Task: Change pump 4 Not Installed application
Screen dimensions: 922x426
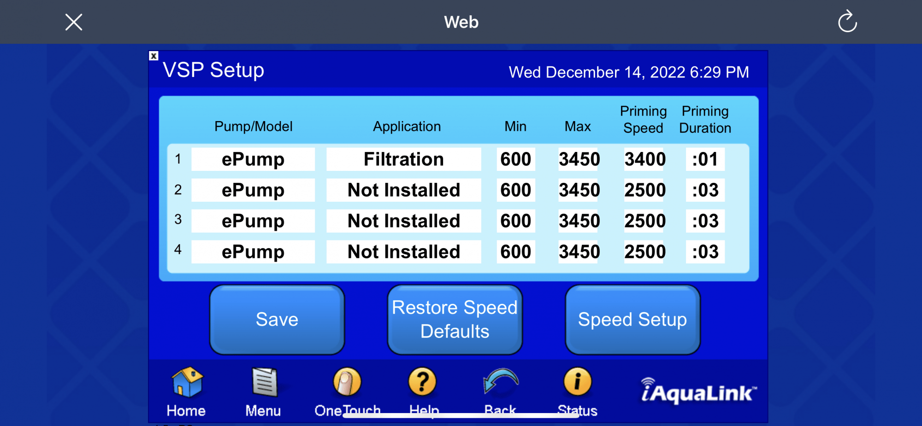Action: (x=404, y=252)
